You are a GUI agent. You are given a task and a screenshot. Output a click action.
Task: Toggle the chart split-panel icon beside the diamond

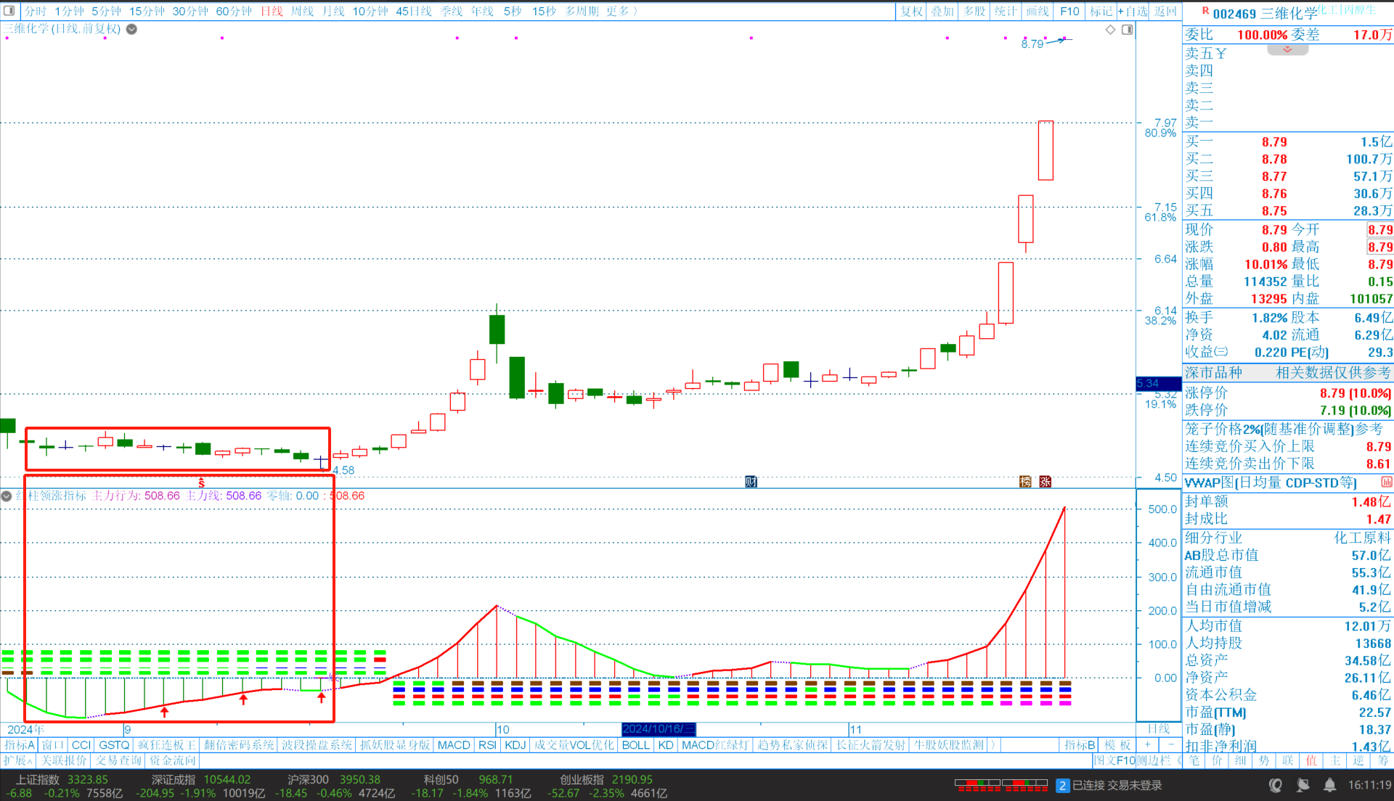(x=1127, y=30)
